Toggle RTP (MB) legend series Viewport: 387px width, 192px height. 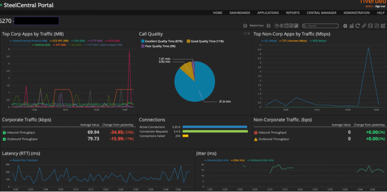[59, 45]
